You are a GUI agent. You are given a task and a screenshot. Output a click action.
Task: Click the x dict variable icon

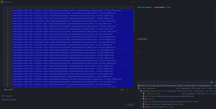(x=139, y=88)
